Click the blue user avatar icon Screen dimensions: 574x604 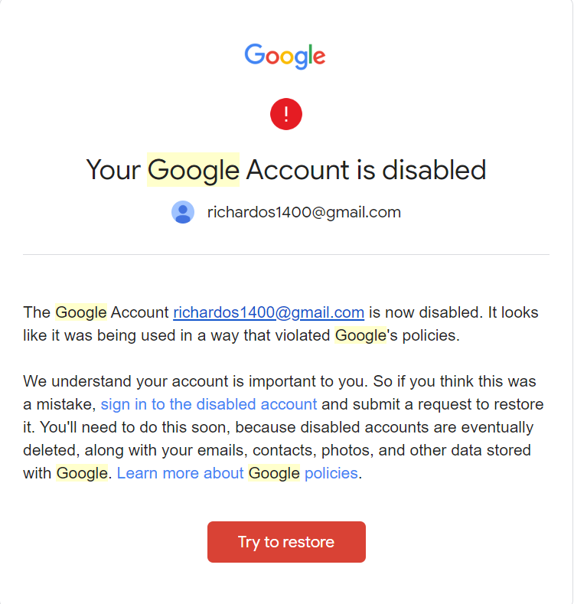click(183, 212)
